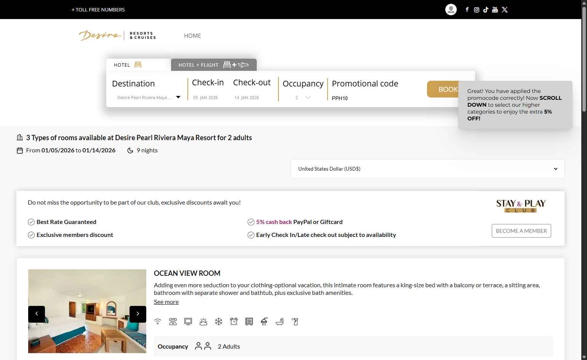Screen dimensions: 587x360
Task: Click the '2 Adults' occupancy text
Action: (229, 346)
